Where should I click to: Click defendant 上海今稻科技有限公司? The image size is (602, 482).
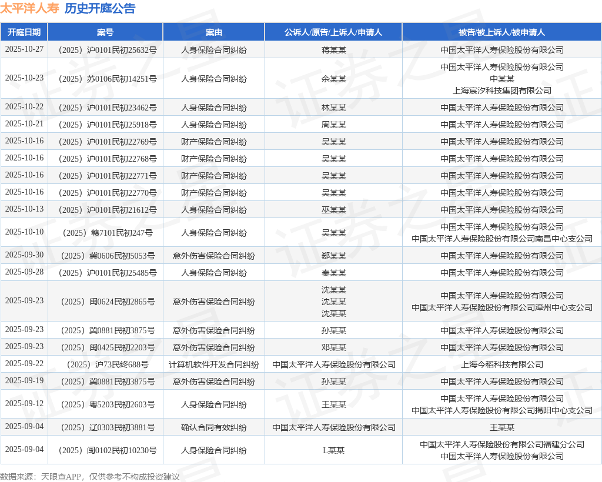pyautogui.click(x=502, y=364)
